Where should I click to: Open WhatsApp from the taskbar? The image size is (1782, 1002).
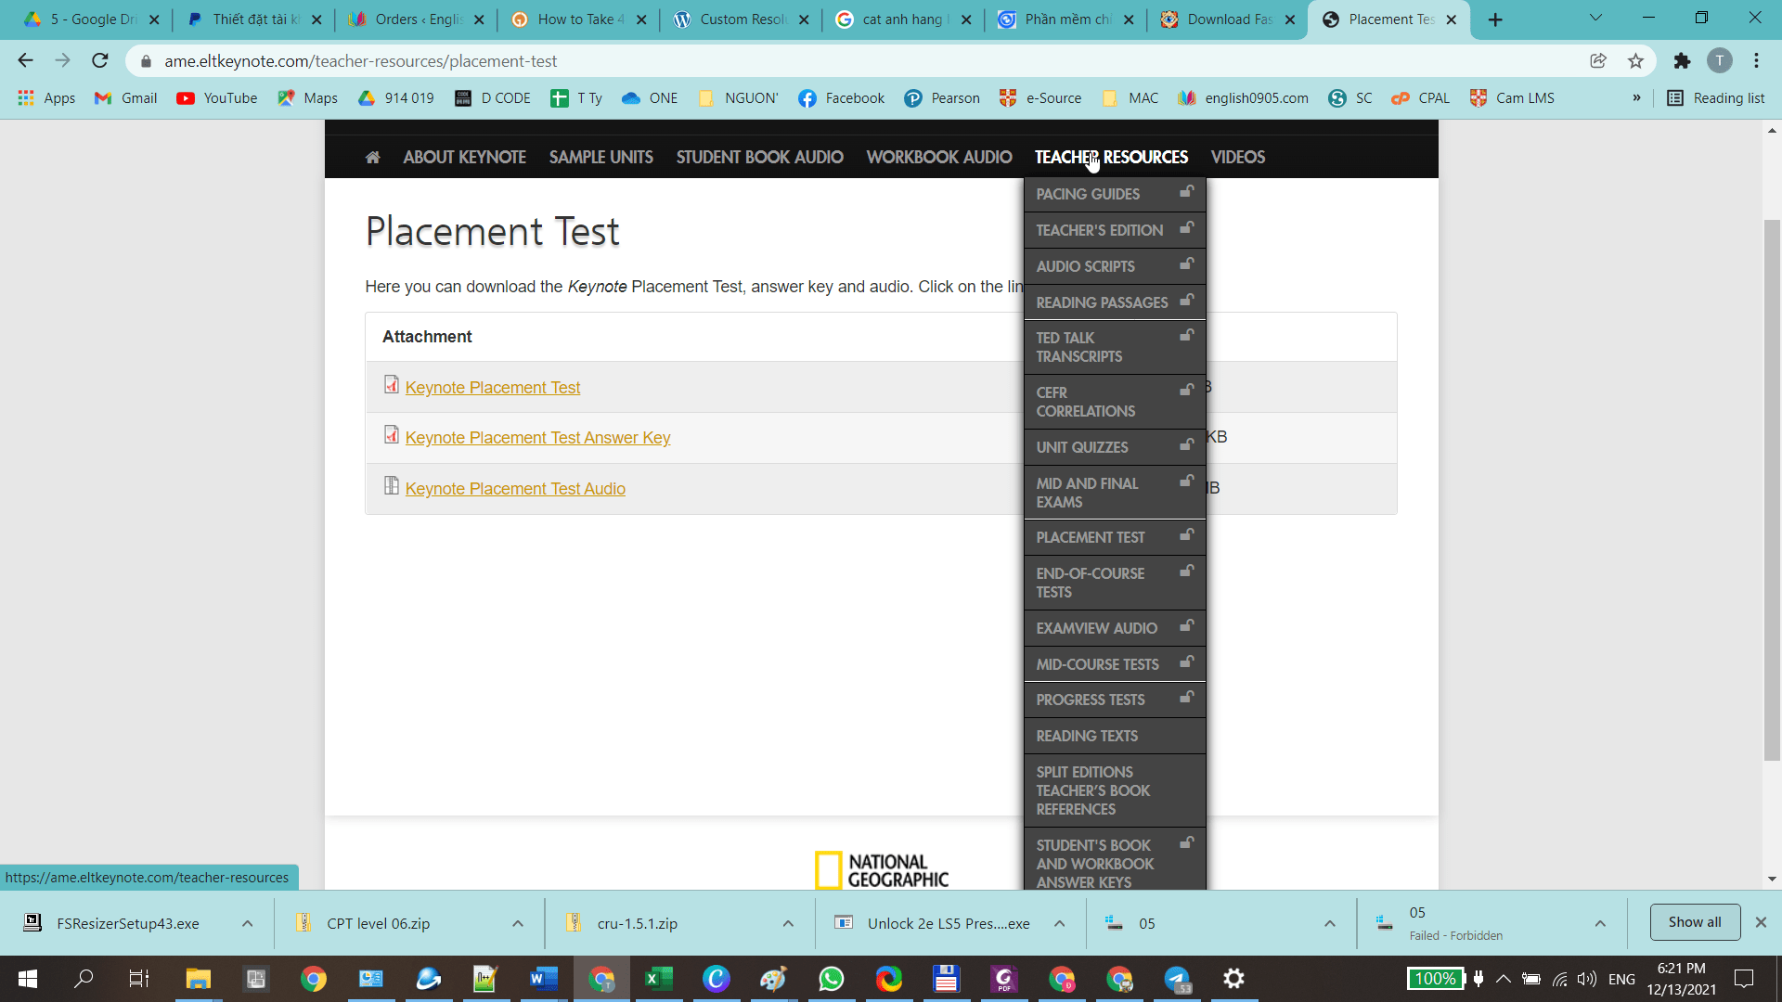tap(831, 979)
